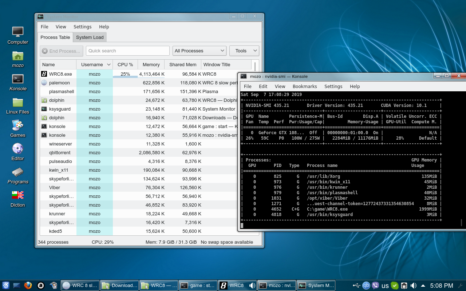Sort process table by CPU % column
Viewport: 466px width, 291px height.
[x=125, y=64]
